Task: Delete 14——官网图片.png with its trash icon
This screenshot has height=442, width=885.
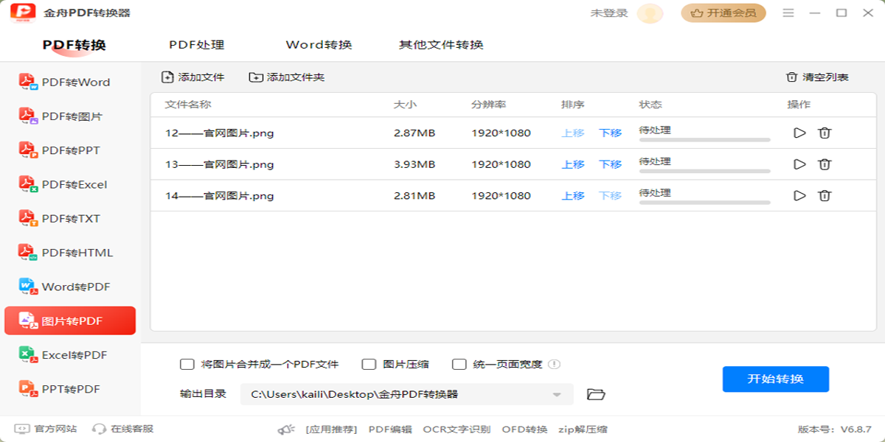Action: (825, 195)
